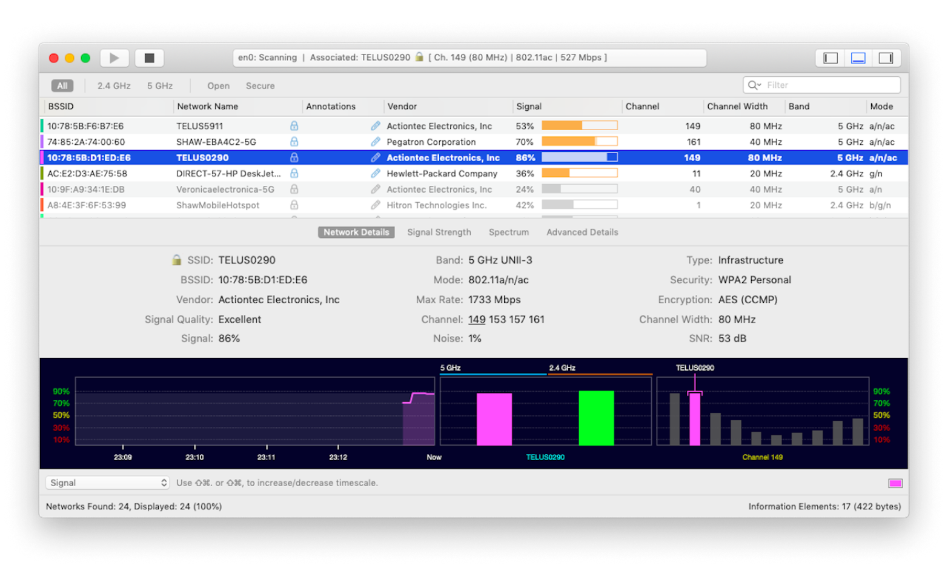Sort by the Annotations column header
The image size is (945, 574).
342,106
